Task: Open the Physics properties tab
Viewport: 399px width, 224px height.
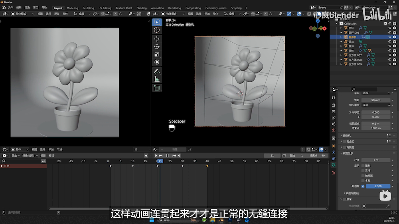Action: pos(334,153)
